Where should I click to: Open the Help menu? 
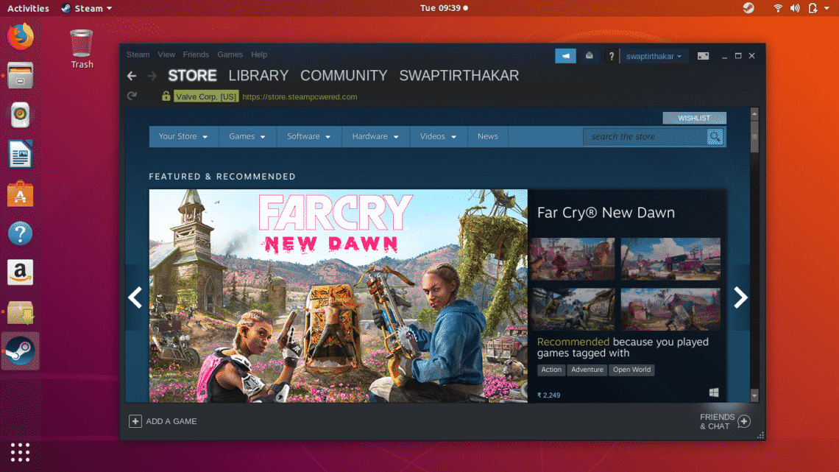click(x=259, y=54)
